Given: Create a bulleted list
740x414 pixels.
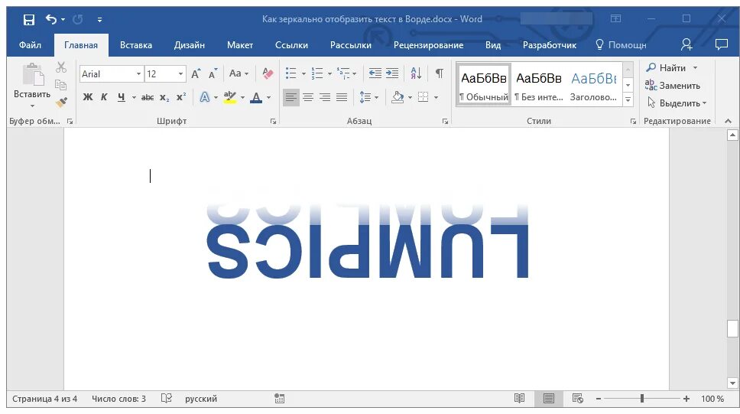Looking at the screenshot, I should (x=291, y=73).
